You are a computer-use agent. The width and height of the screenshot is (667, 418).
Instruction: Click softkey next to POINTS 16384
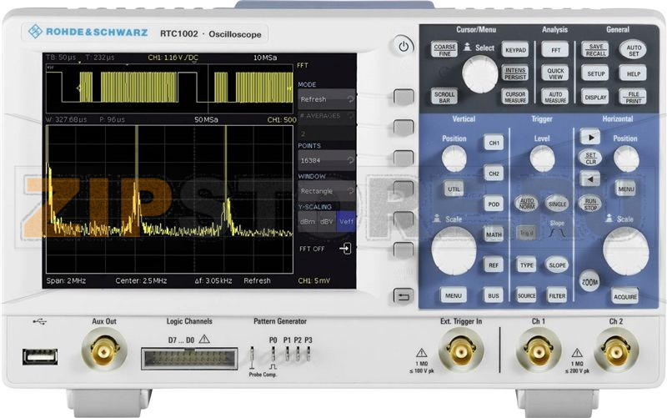(x=403, y=158)
